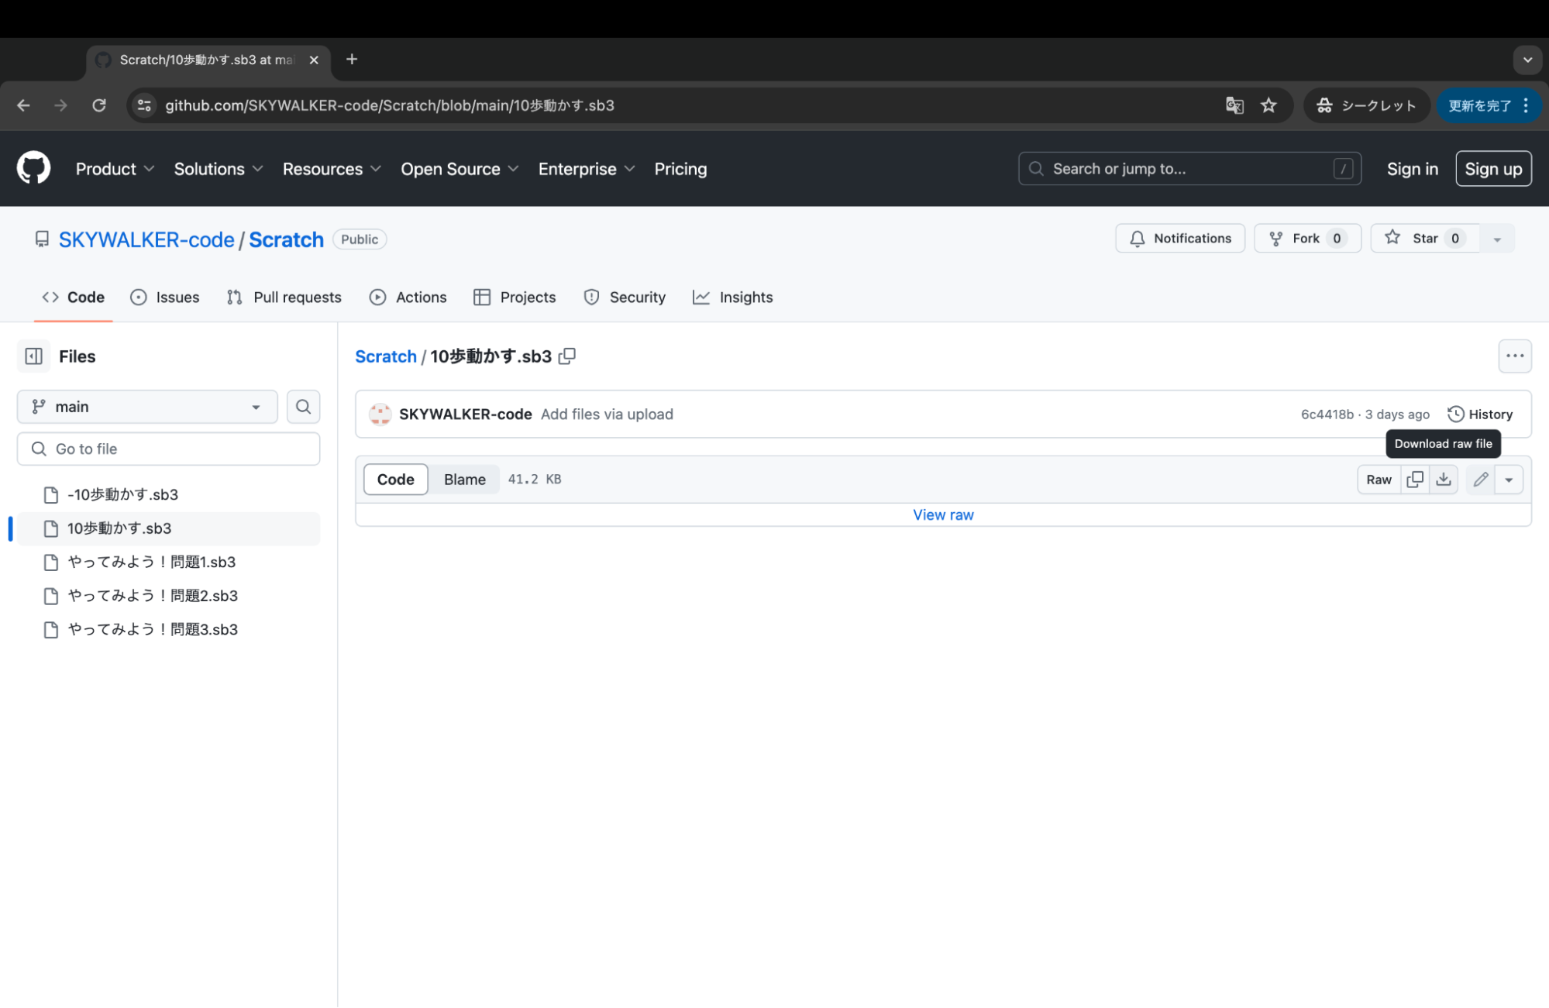
Task: Open commit 6c4418b hash link
Action: click(x=1327, y=414)
